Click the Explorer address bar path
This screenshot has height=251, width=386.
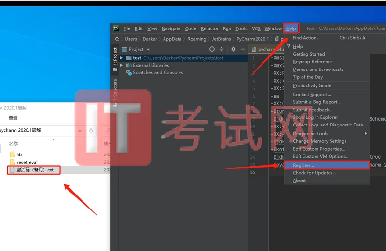(x=20, y=130)
